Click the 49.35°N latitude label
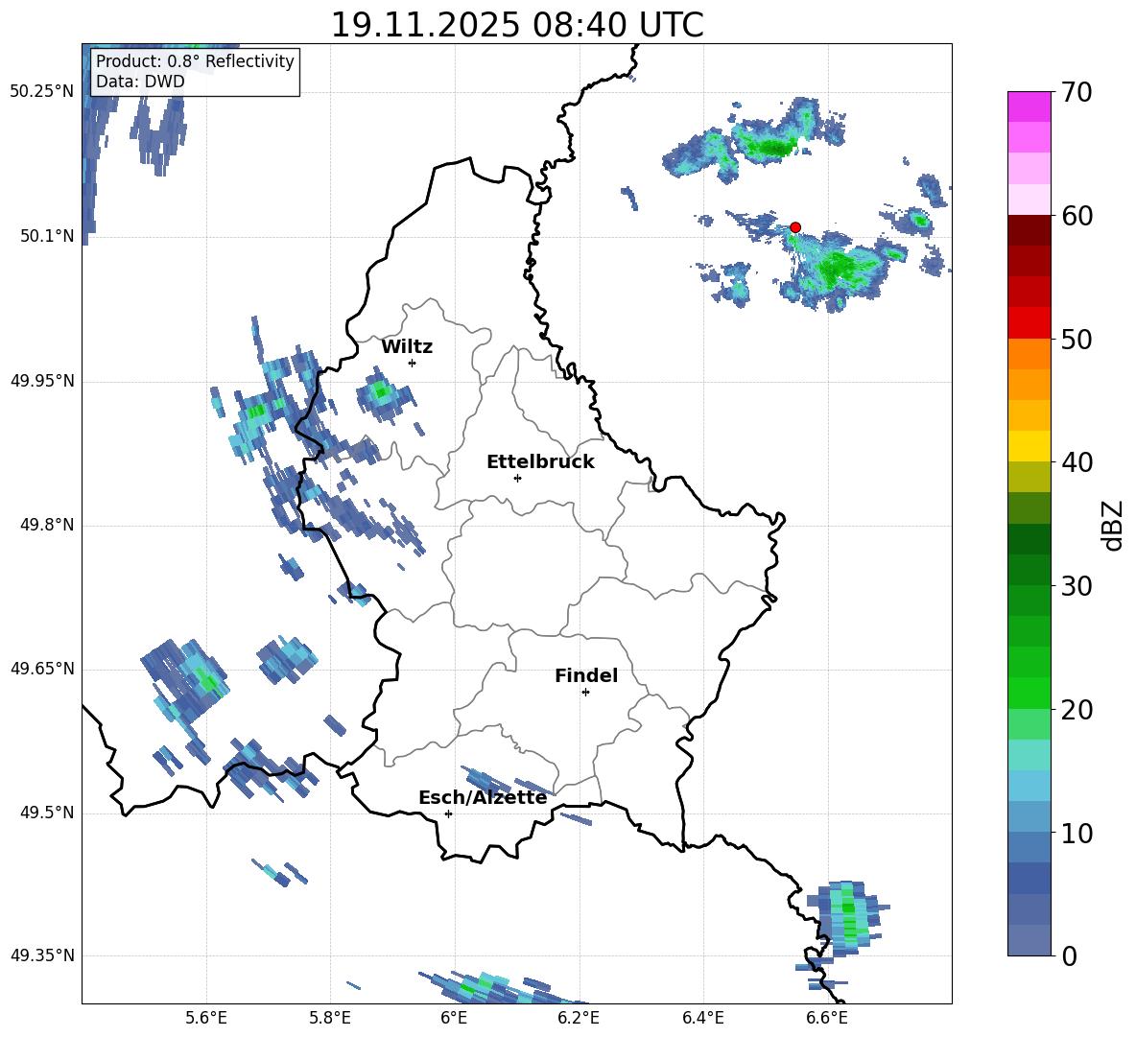Screen dimensions: 1136x1037 click(41, 955)
